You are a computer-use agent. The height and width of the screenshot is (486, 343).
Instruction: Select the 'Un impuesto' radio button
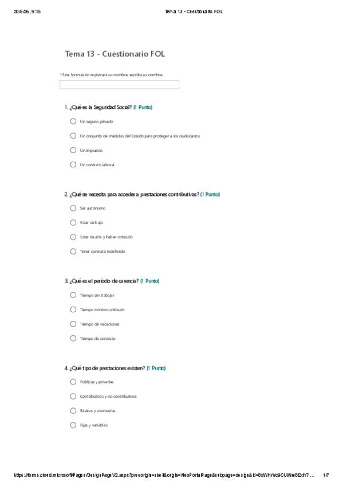[73, 150]
